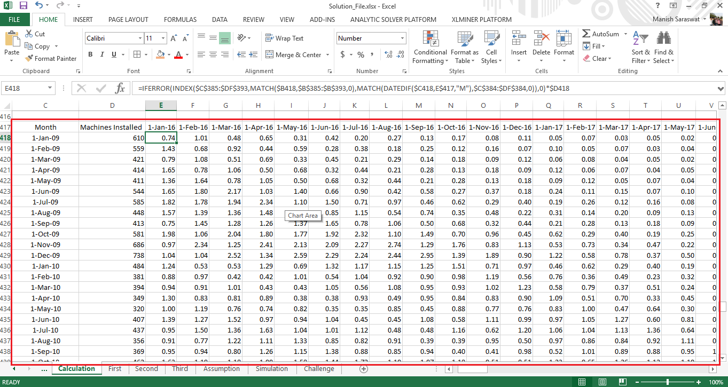Click the Conditional Formatting icon
The height and width of the screenshot is (387, 728).
tap(430, 40)
